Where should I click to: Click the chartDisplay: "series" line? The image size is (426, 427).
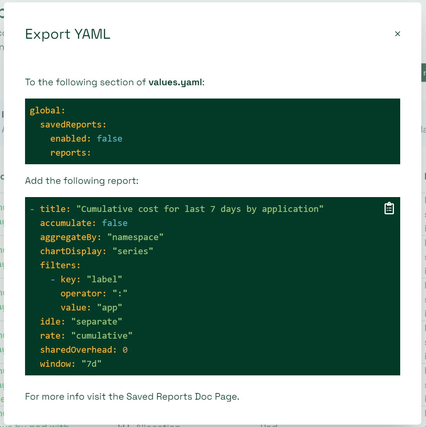(96, 251)
